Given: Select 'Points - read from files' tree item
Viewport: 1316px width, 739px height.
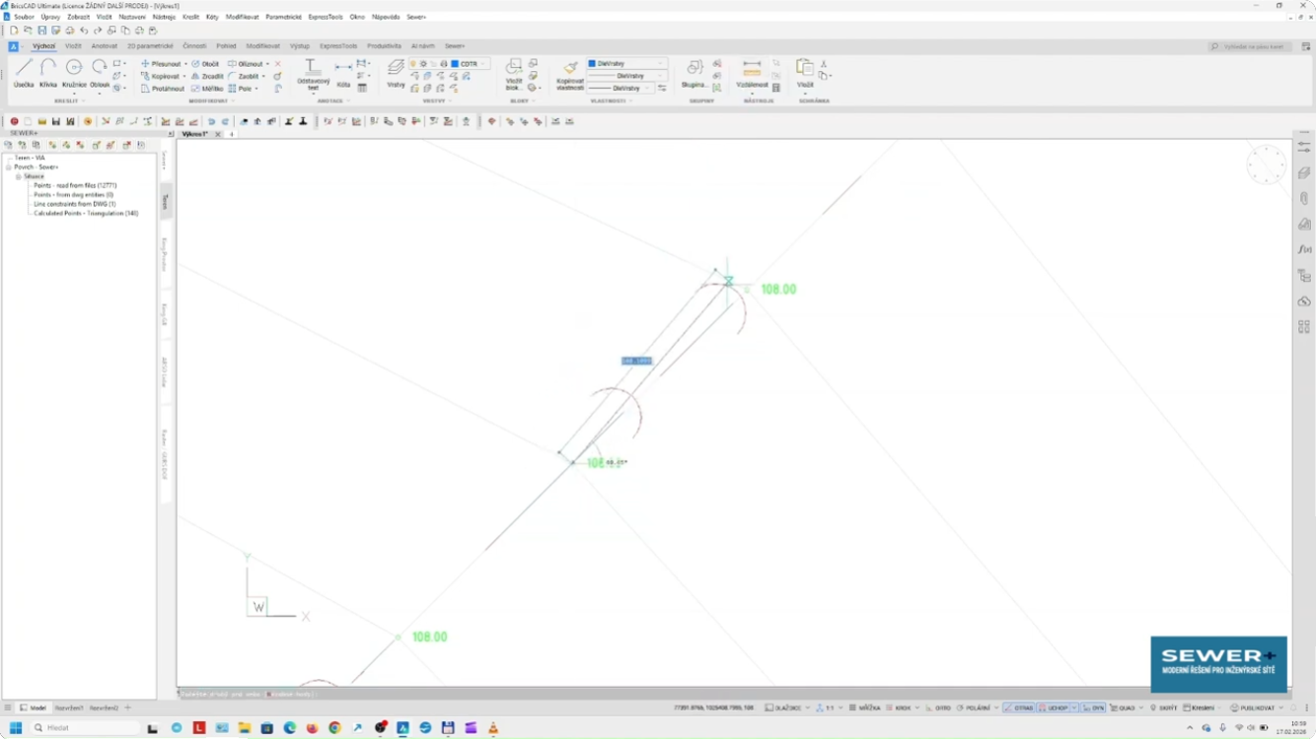Looking at the screenshot, I should click(x=75, y=185).
